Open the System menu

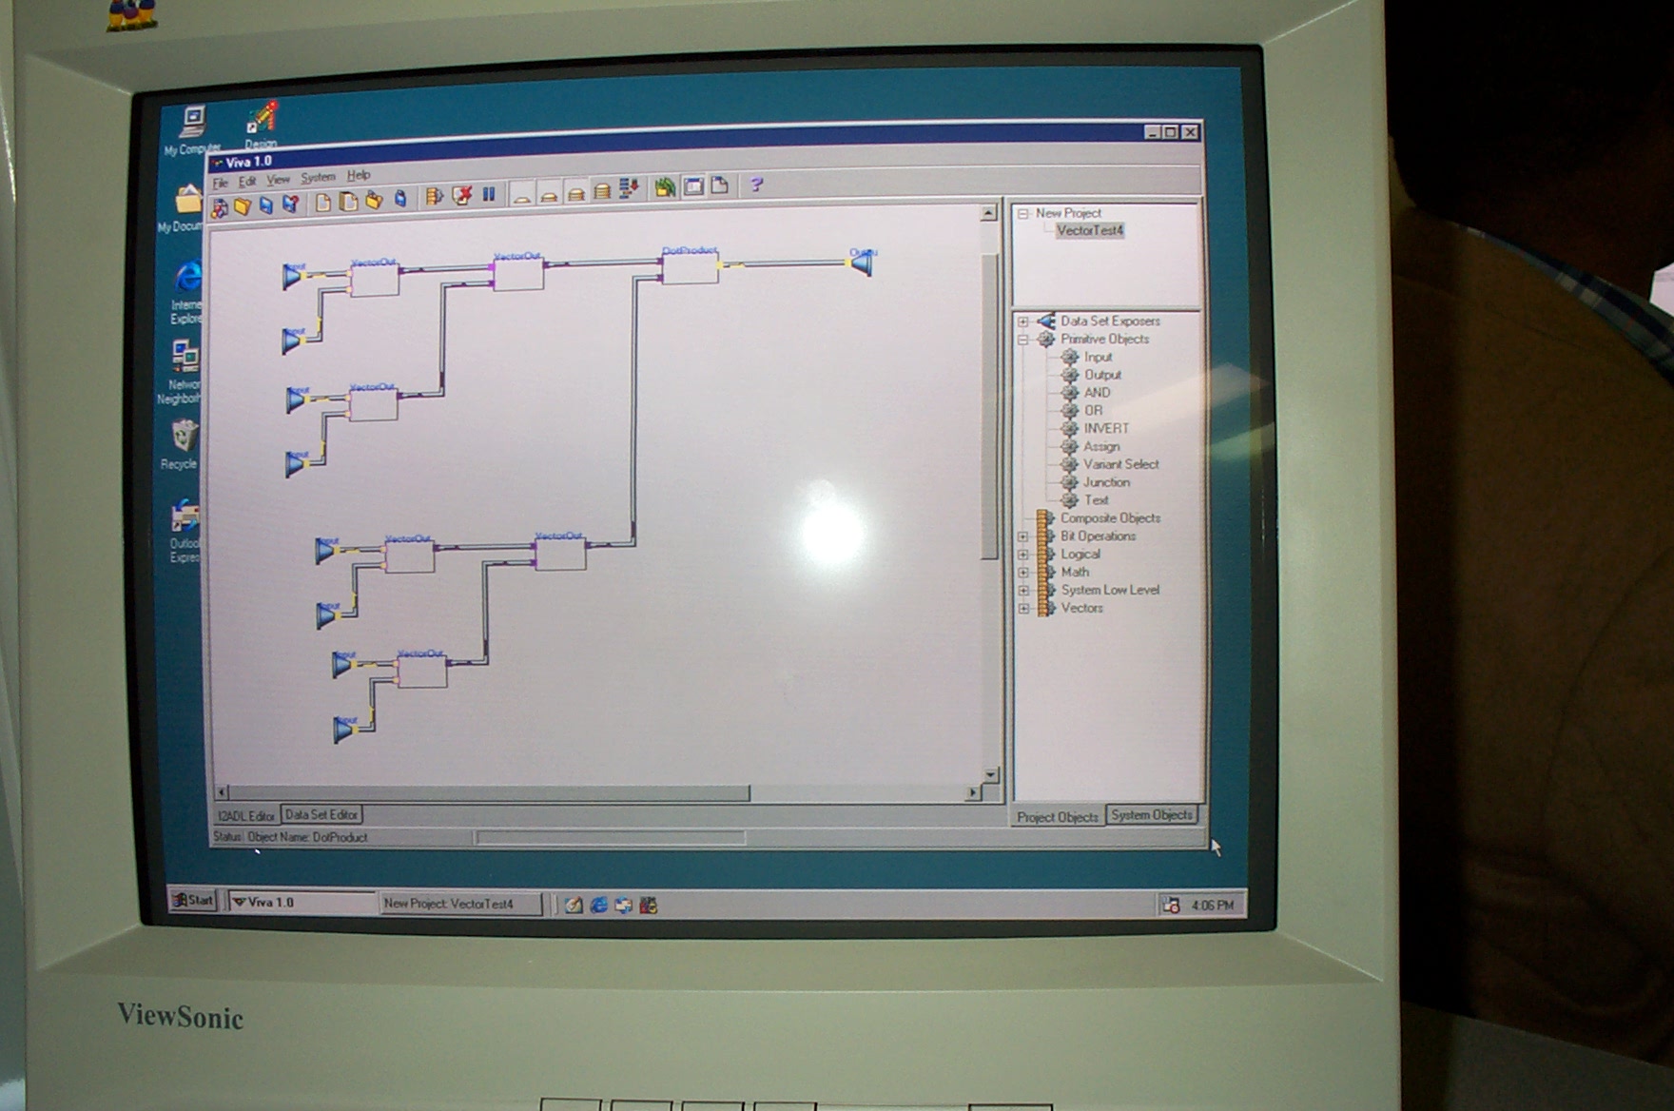click(318, 178)
